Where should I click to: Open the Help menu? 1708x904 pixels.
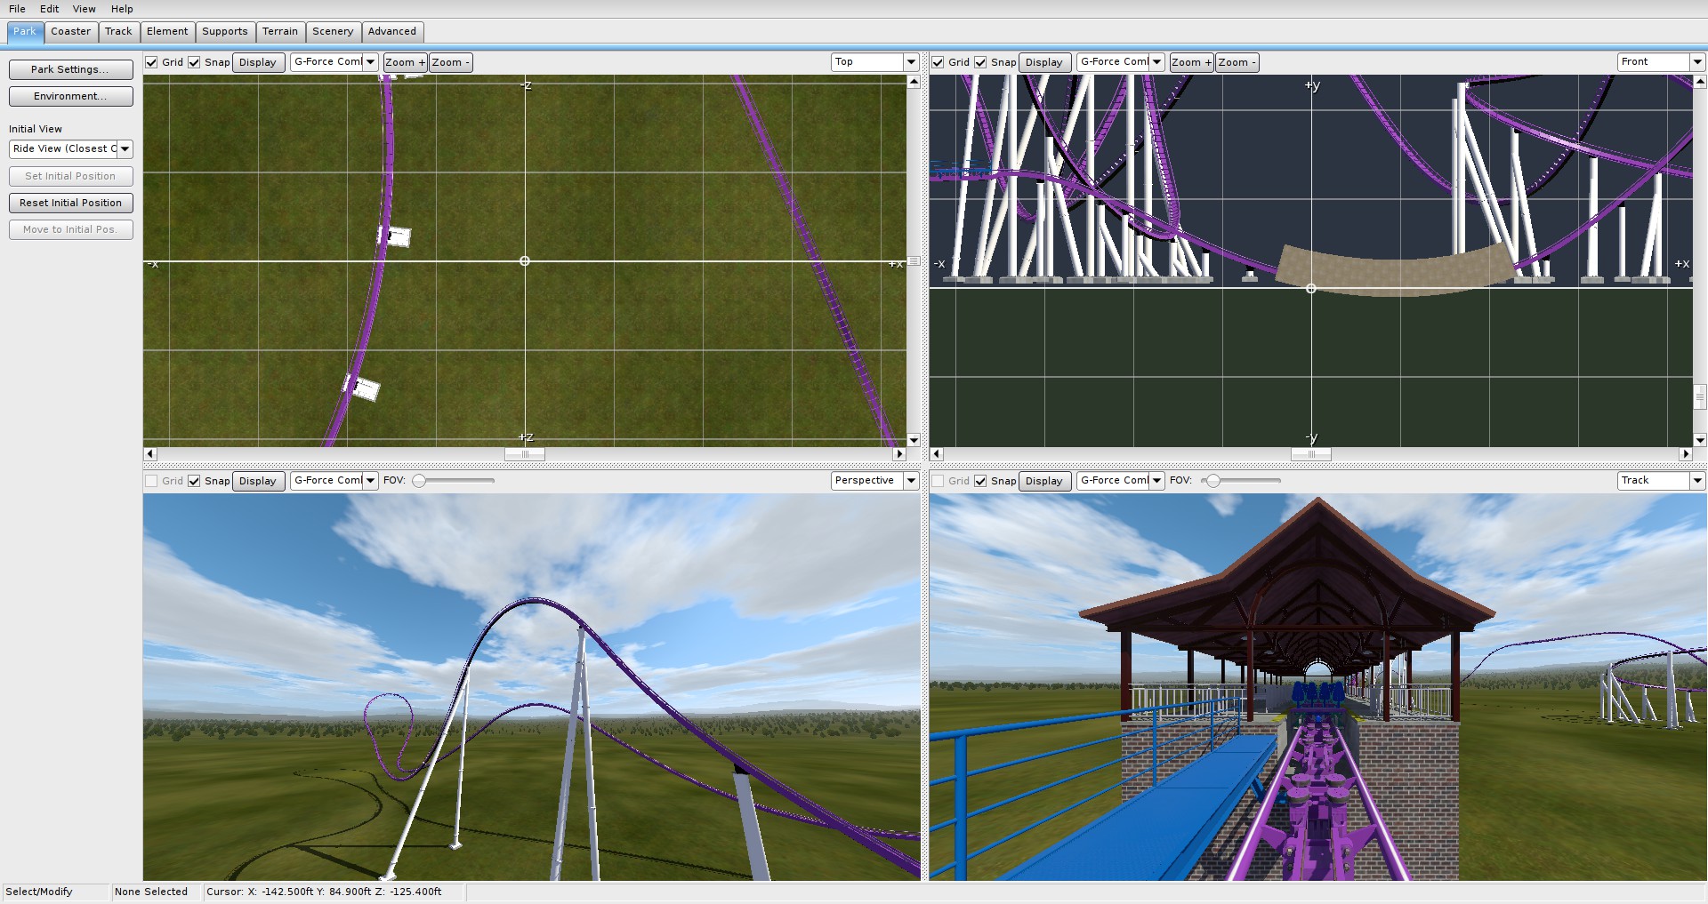point(122,9)
